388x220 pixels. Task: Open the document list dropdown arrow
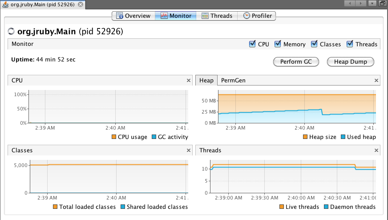[x=372, y=4]
